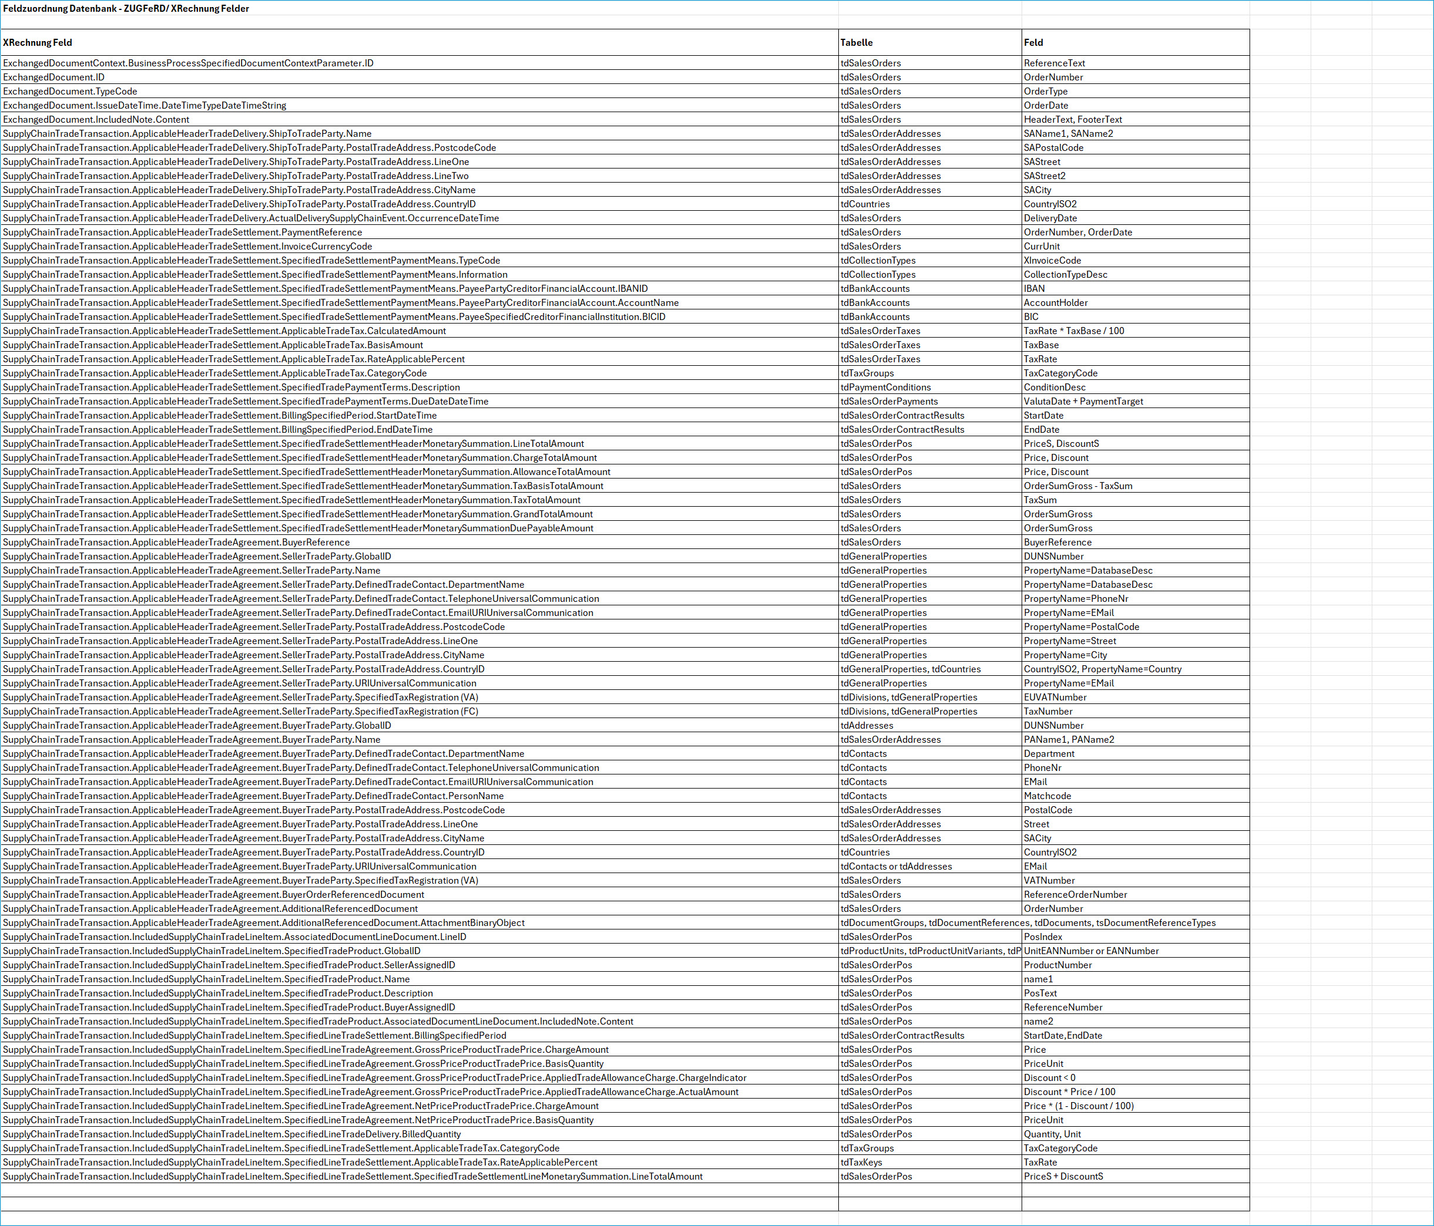The image size is (1434, 1226).
Task: Select the 'ExchangedDocument.TypeCode' cell
Action: 419,92
